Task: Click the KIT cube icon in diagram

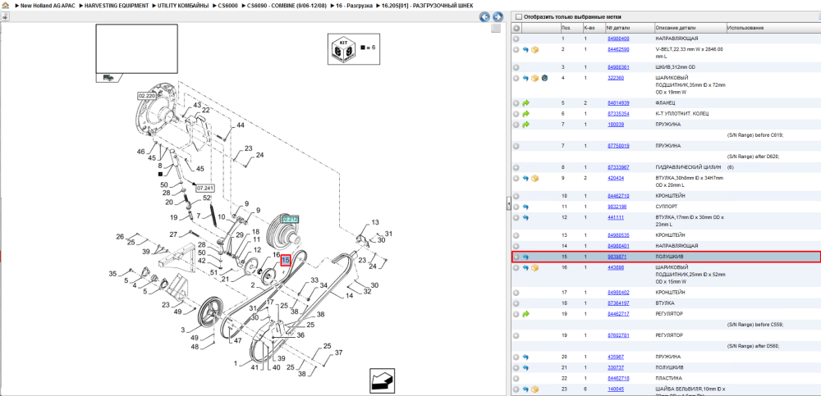Action: [x=343, y=48]
